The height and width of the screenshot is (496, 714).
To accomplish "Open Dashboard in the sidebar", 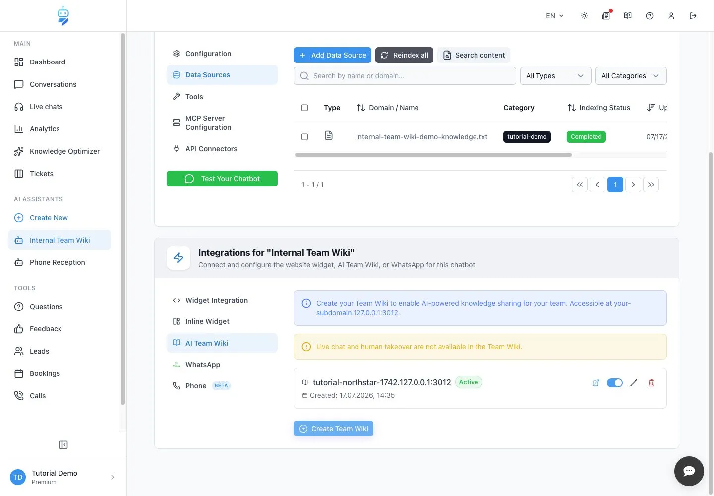I will click(59, 62).
